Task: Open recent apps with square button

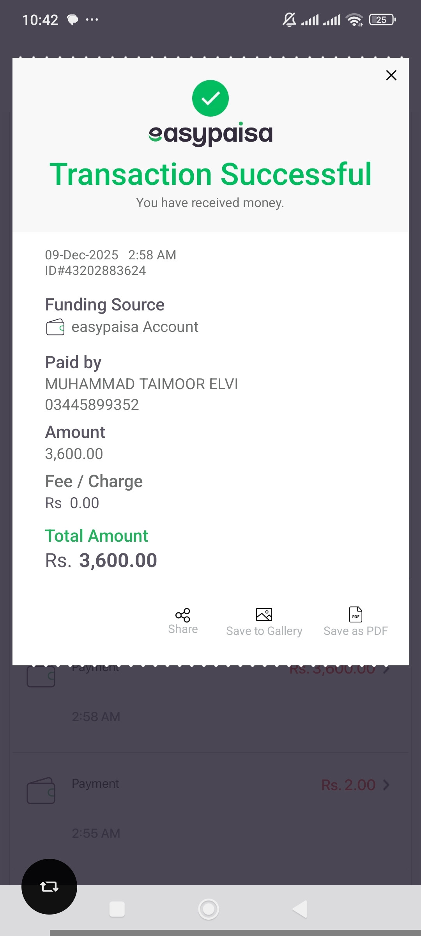Action: pyautogui.click(x=117, y=909)
